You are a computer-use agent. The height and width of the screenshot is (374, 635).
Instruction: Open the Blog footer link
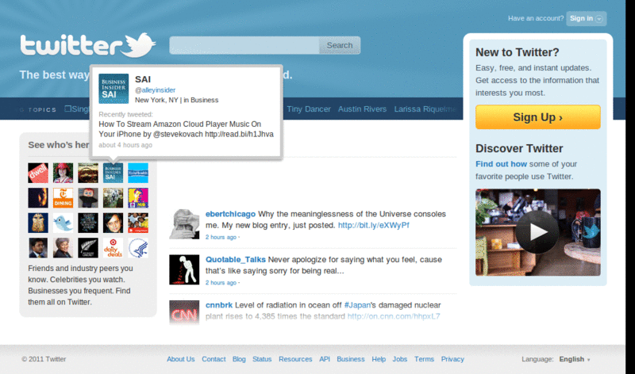click(239, 359)
